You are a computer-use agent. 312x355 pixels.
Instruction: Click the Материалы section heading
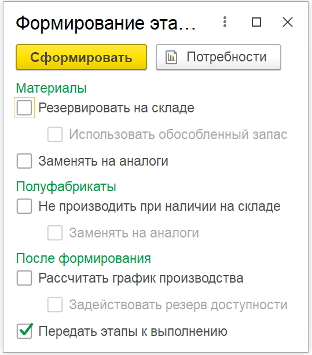coord(52,88)
